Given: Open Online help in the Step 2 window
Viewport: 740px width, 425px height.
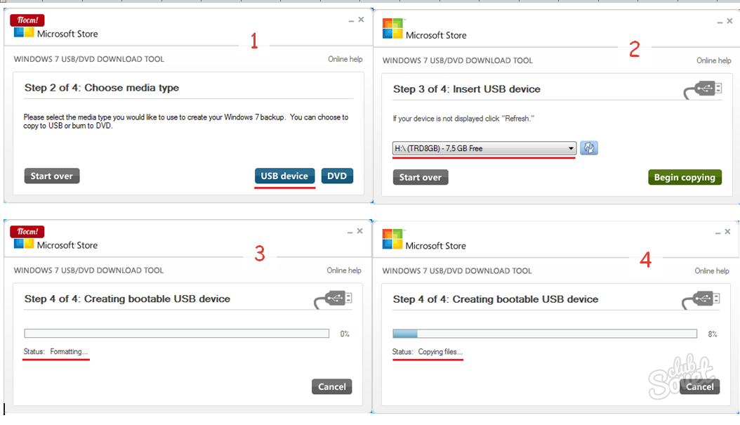Looking at the screenshot, I should (x=345, y=59).
